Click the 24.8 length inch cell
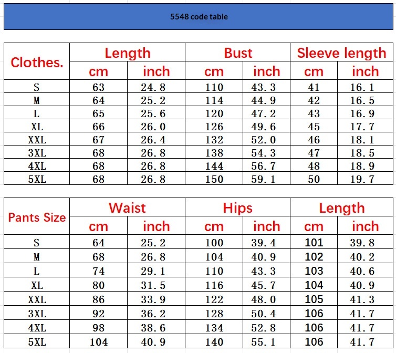The image size is (396, 353). point(156,87)
